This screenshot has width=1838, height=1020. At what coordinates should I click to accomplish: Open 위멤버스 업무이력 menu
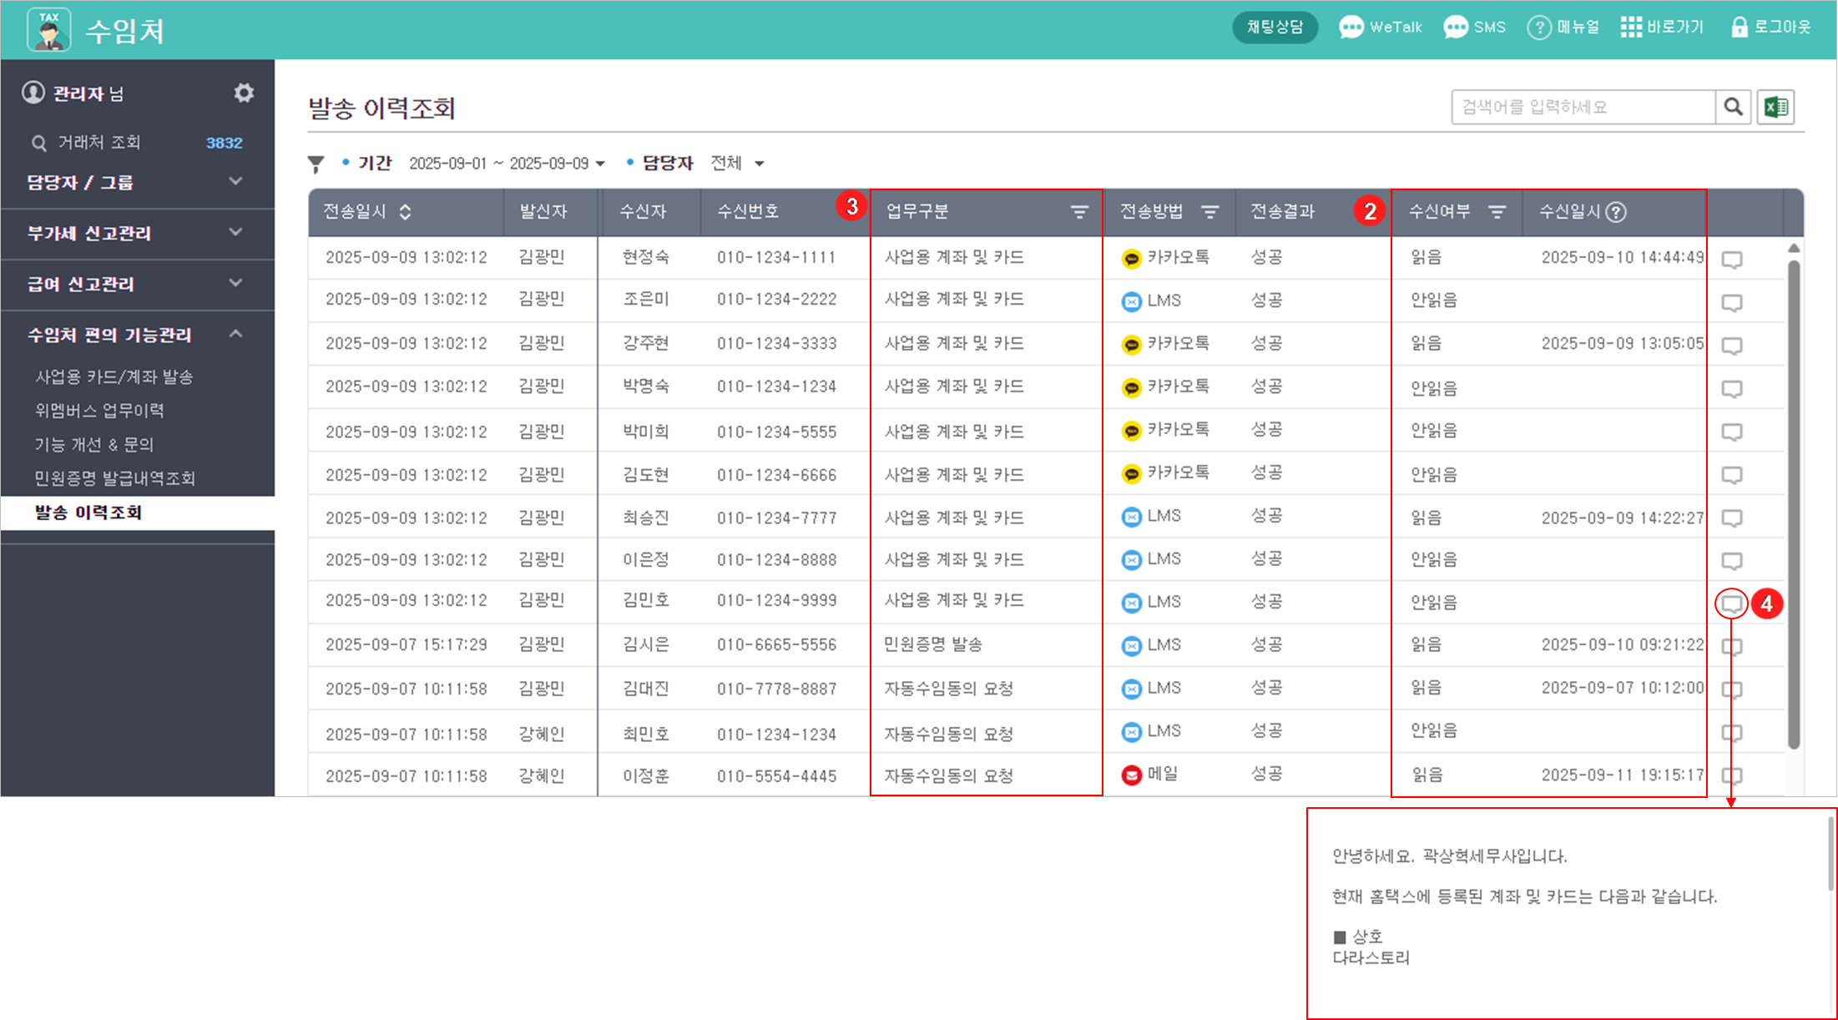[x=99, y=411]
